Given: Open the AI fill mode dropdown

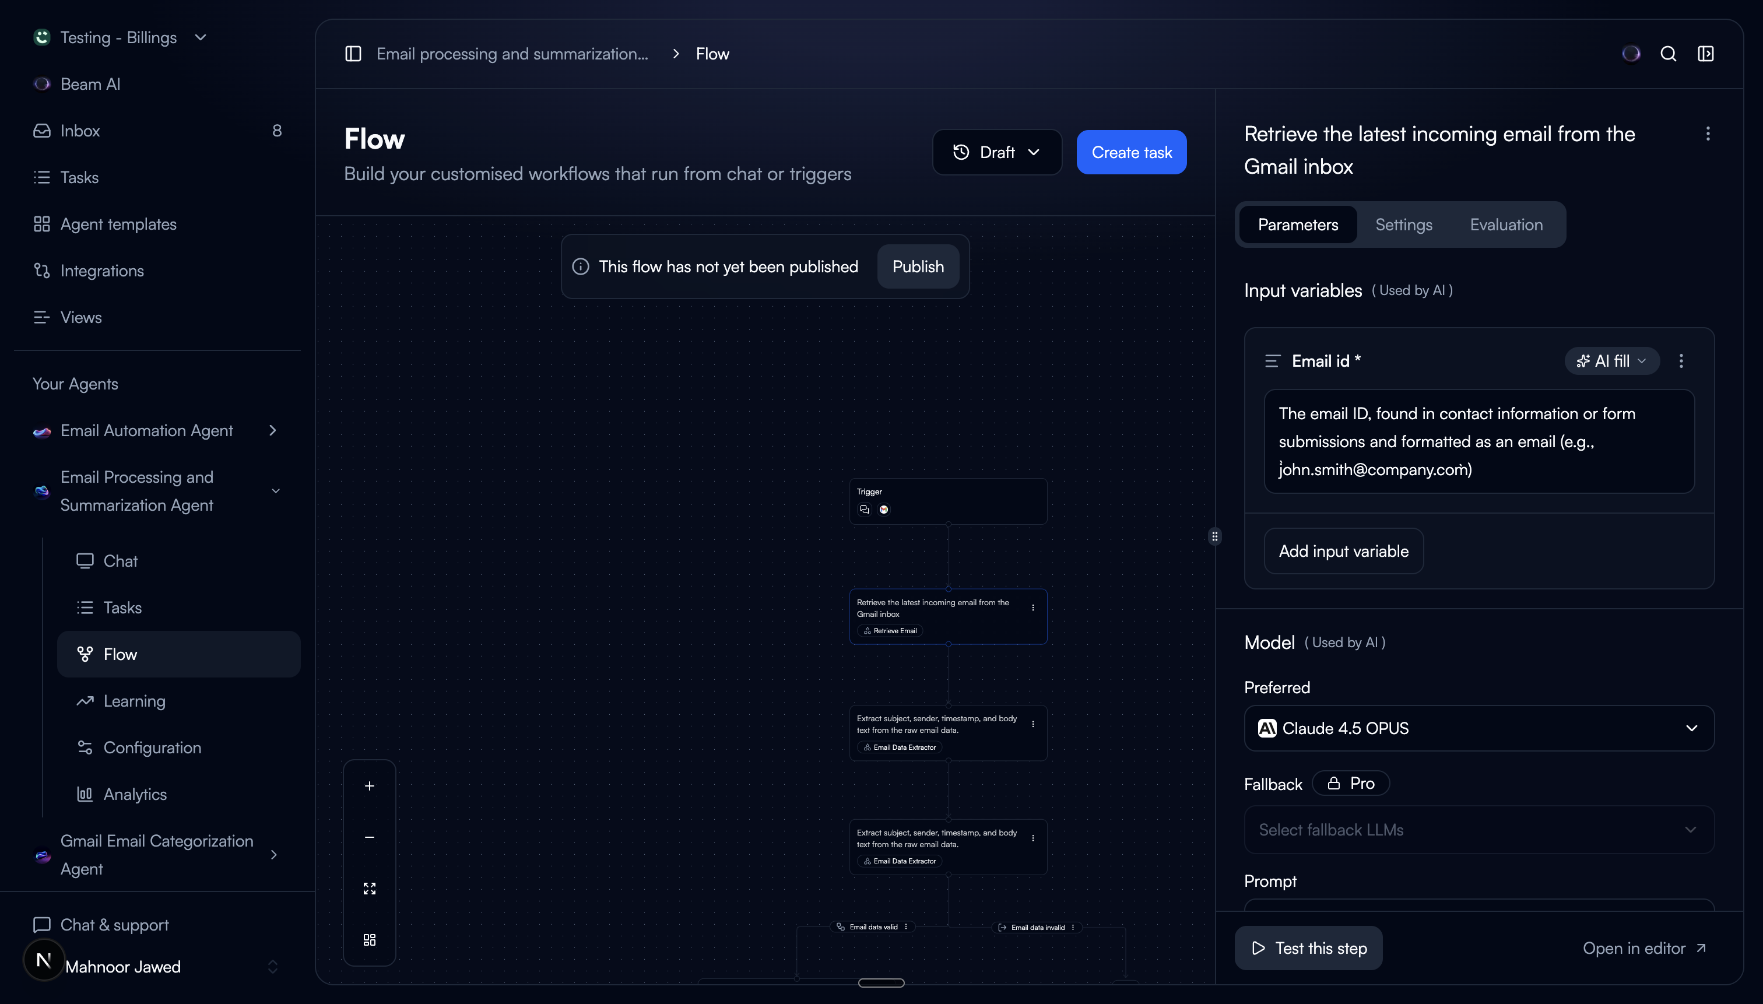Looking at the screenshot, I should [1611, 361].
